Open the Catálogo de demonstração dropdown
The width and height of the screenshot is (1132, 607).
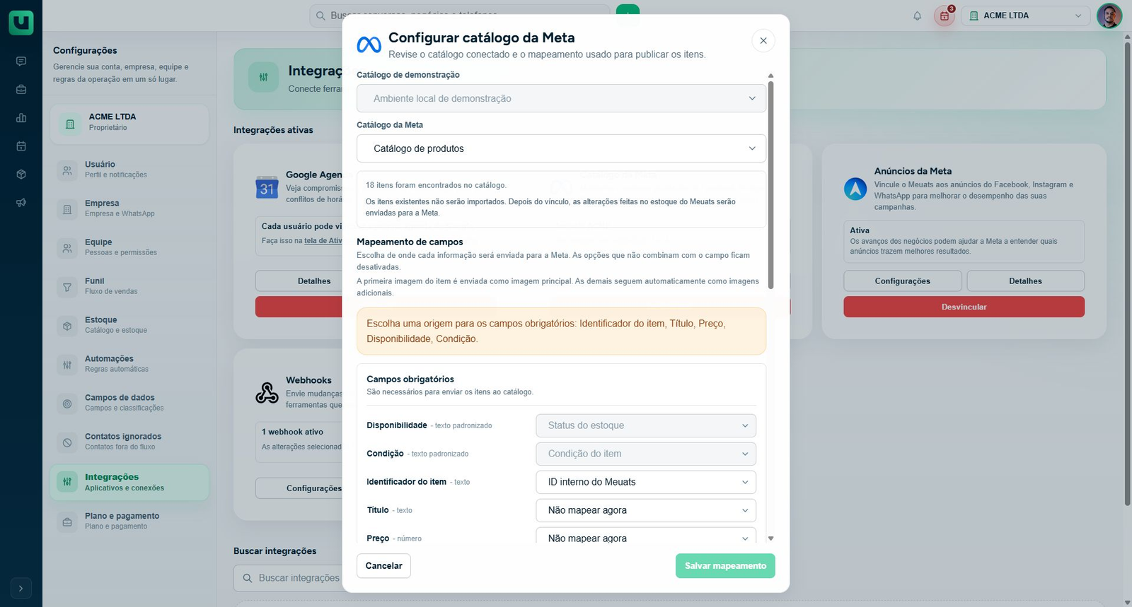561,98
